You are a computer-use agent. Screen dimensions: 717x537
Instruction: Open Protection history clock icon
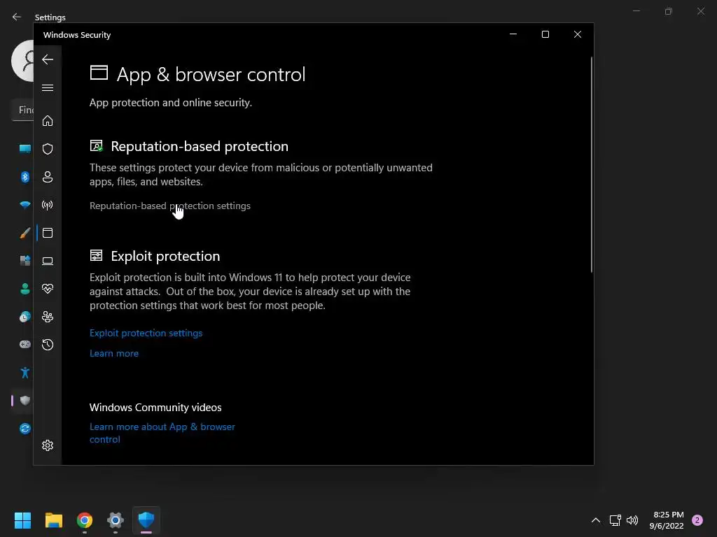(48, 344)
